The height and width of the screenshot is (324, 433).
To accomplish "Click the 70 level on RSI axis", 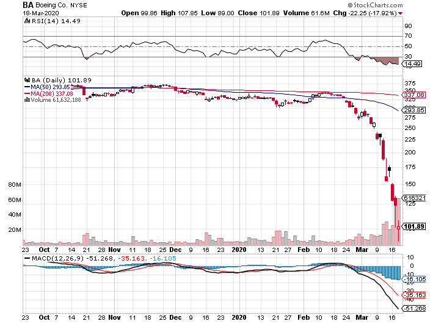I will (408, 36).
